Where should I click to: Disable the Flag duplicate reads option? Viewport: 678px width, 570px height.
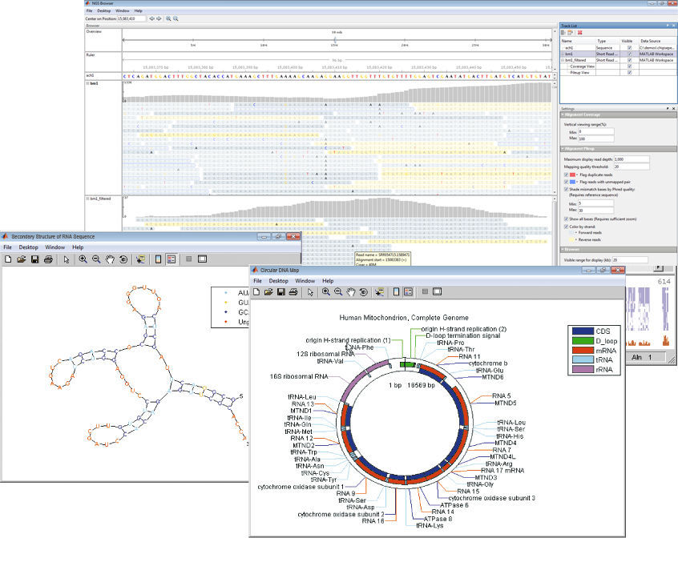point(566,175)
